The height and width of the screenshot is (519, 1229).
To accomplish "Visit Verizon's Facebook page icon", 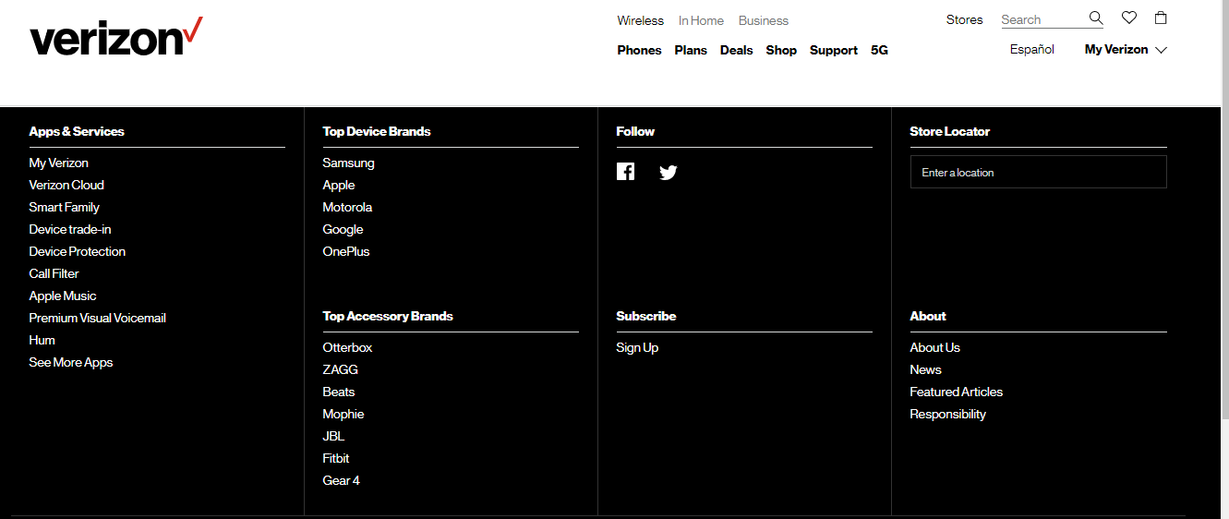I will [625, 171].
